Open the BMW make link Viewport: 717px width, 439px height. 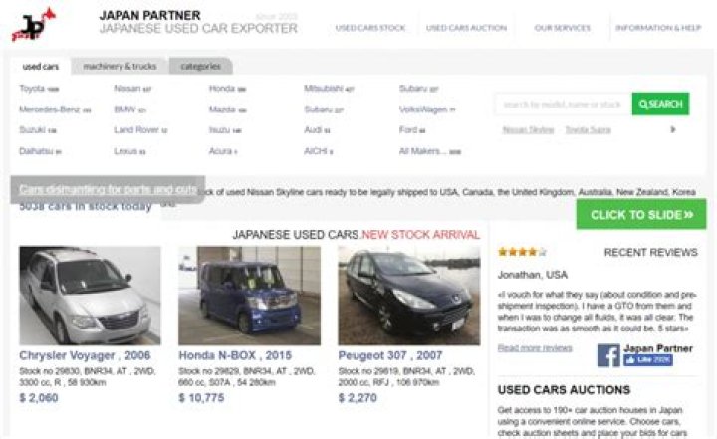click(129, 110)
